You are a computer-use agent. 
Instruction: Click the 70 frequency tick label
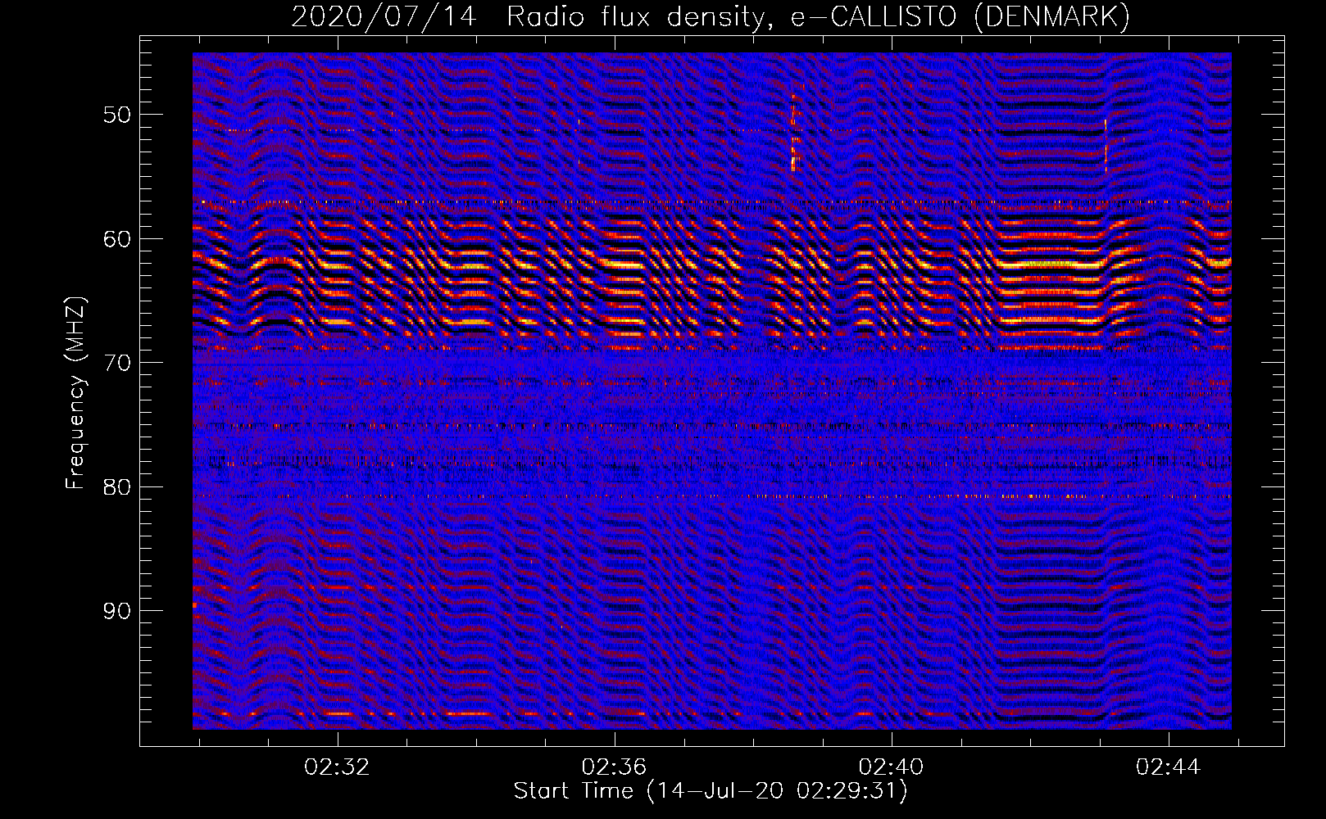click(x=116, y=363)
